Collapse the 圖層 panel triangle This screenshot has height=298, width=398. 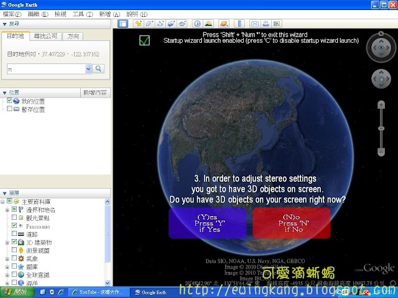tap(4, 193)
